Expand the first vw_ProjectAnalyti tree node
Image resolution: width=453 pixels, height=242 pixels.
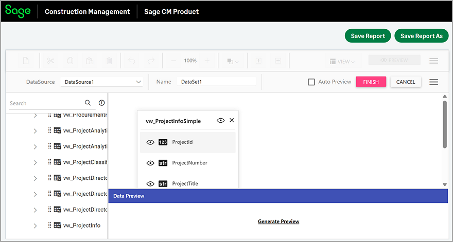click(35, 131)
